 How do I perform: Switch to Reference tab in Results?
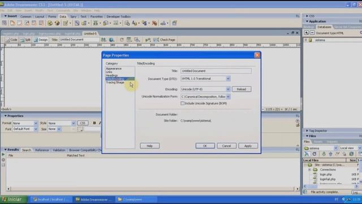(42, 150)
